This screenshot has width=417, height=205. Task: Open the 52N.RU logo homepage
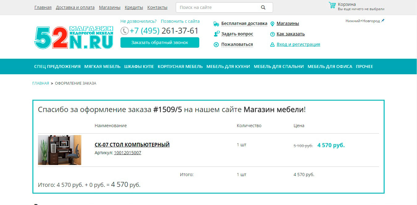(74, 38)
